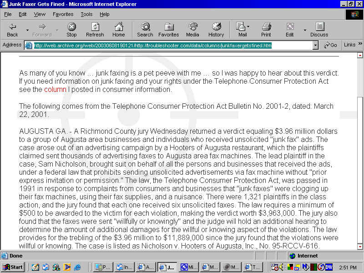Switch to the 'A...' taskbar window

(146, 267)
